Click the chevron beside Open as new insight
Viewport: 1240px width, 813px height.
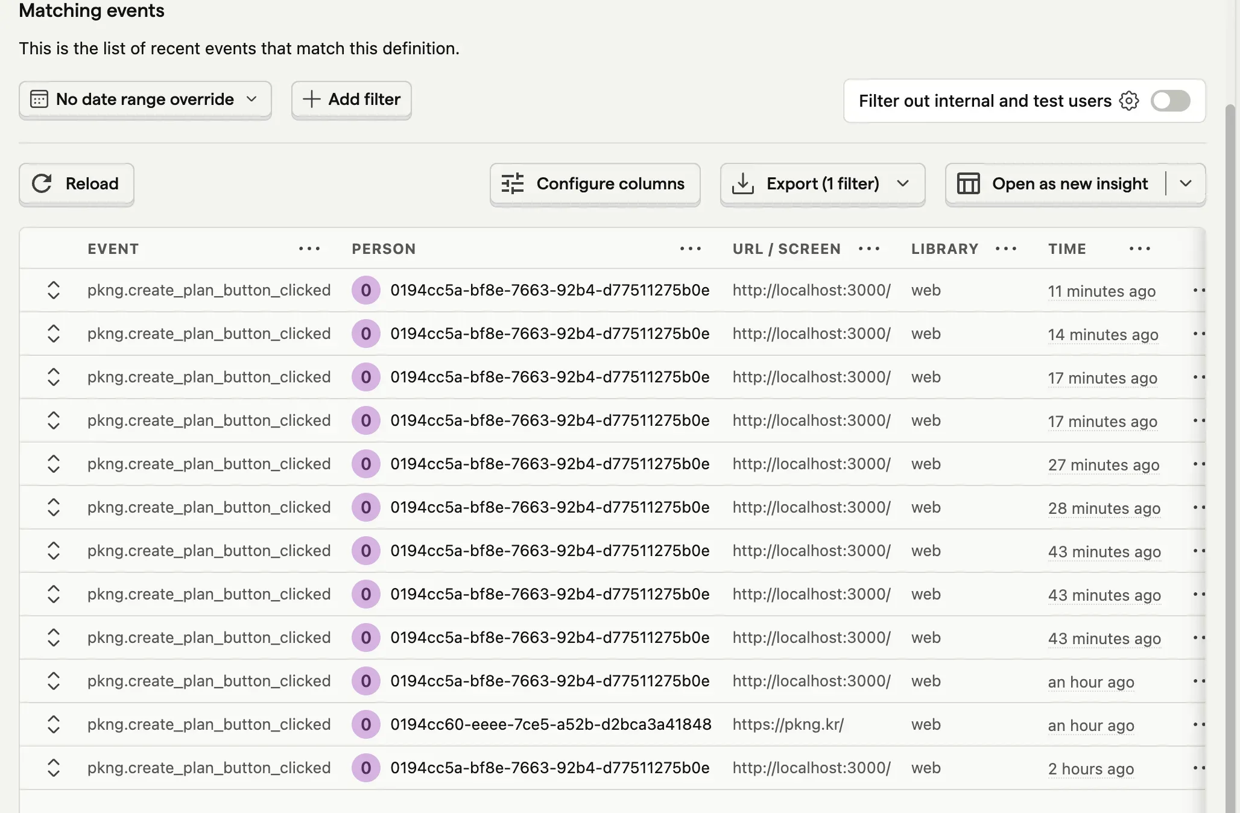pos(1186,183)
